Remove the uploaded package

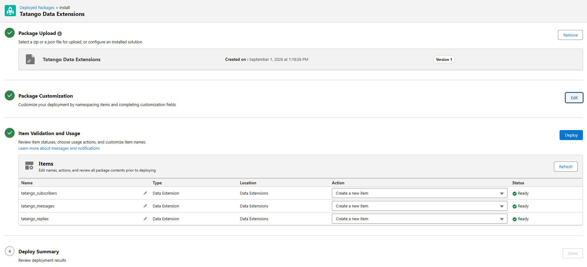tap(570, 35)
